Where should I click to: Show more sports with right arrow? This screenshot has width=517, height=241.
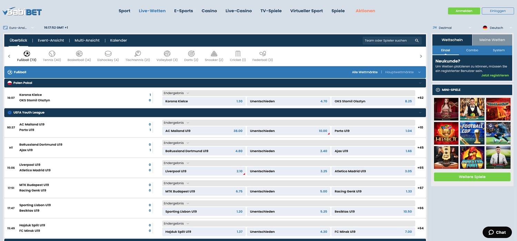click(421, 56)
